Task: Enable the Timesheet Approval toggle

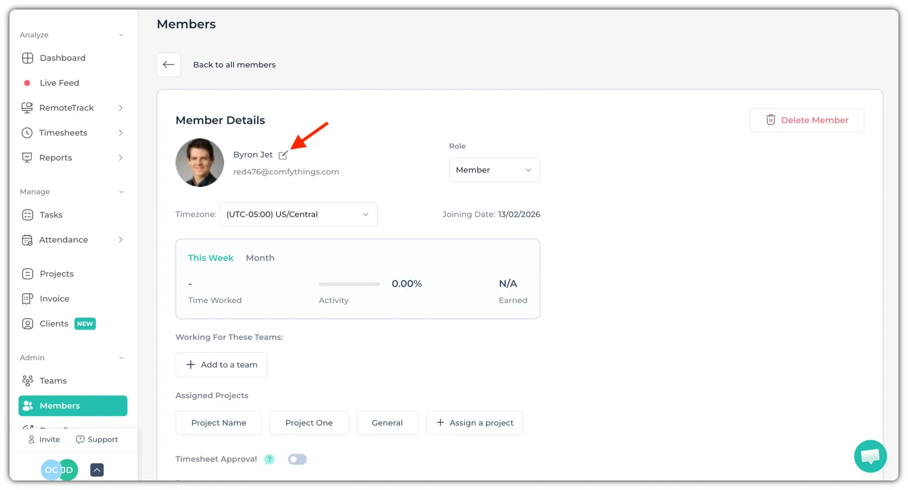Action: (297, 459)
